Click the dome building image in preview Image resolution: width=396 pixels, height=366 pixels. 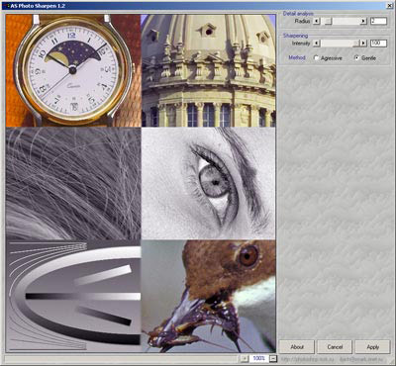pos(209,70)
